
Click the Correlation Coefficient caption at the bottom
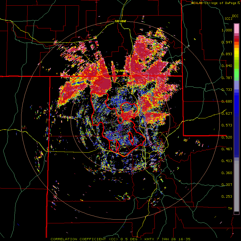pos(120,239)
